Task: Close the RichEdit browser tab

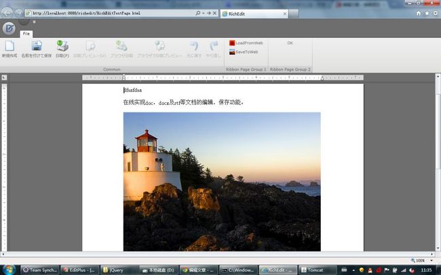Action: [285, 14]
